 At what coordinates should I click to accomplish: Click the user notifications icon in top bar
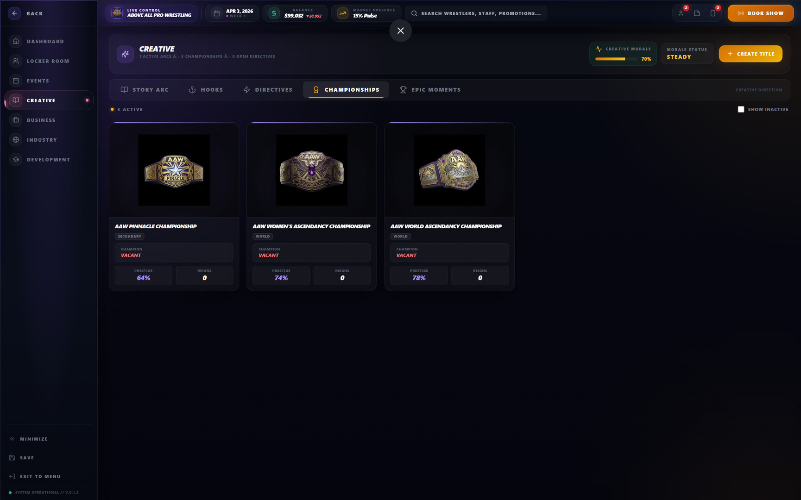tap(681, 13)
